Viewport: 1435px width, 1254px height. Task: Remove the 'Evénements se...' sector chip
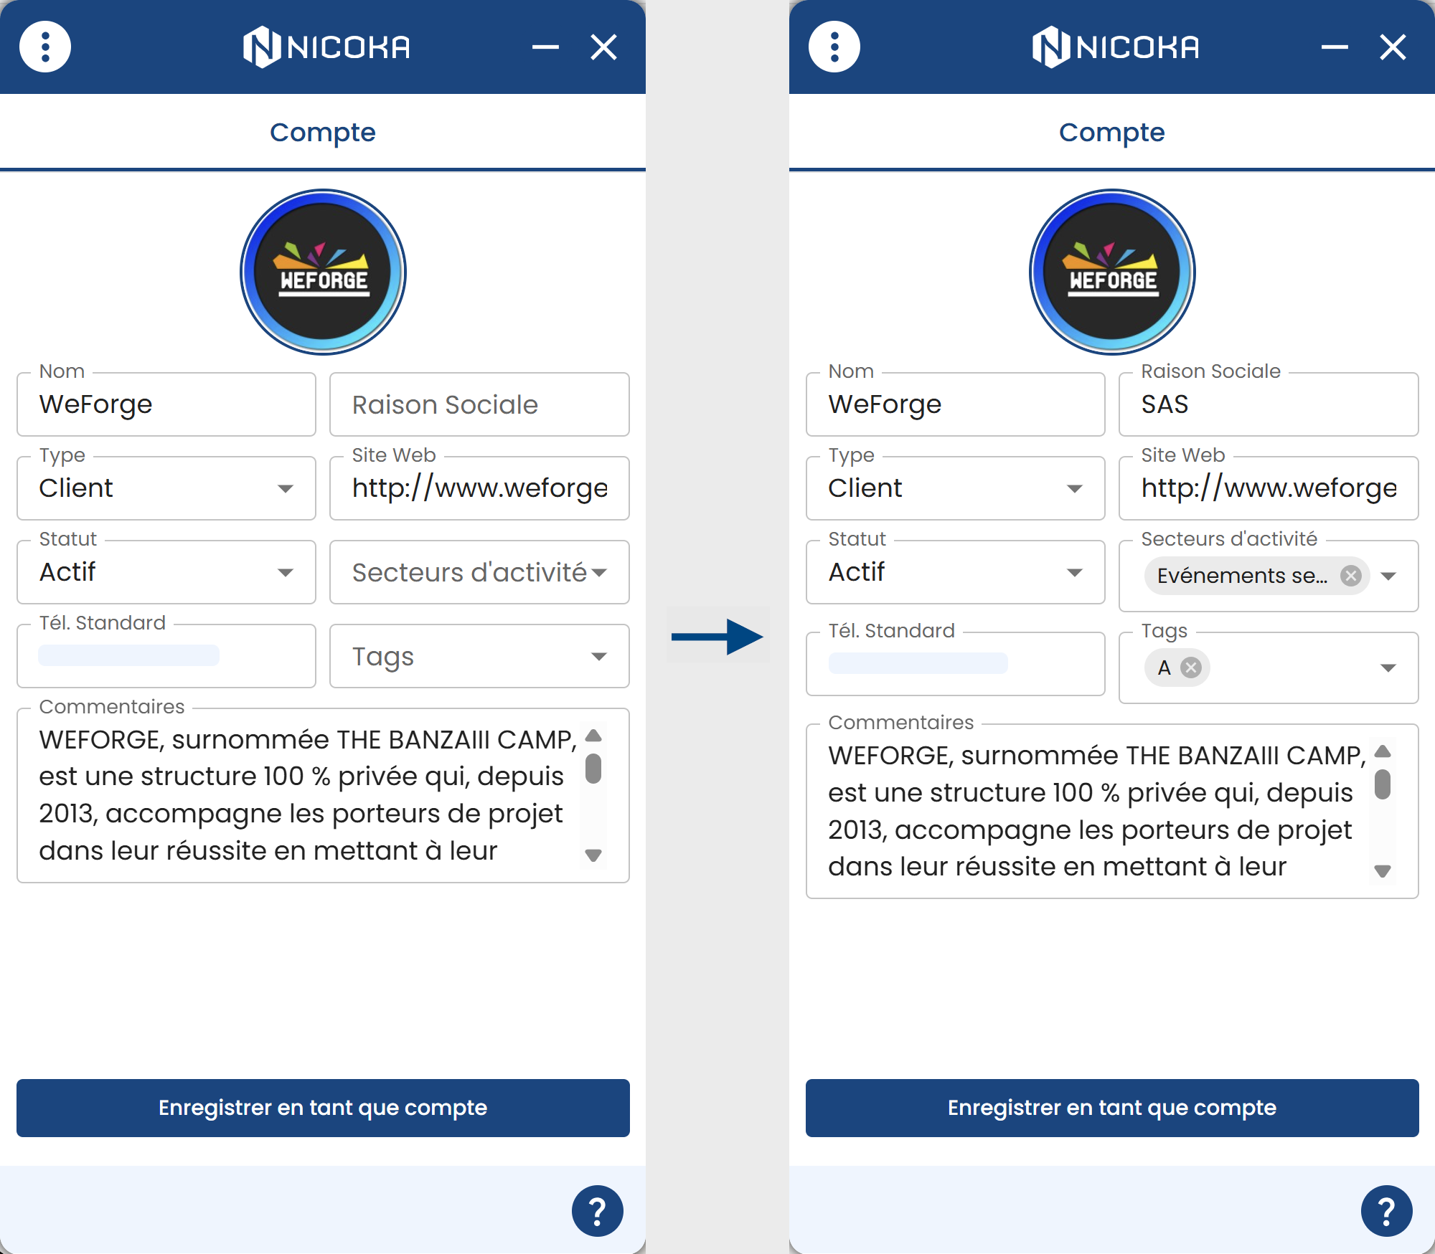pyautogui.click(x=1351, y=576)
